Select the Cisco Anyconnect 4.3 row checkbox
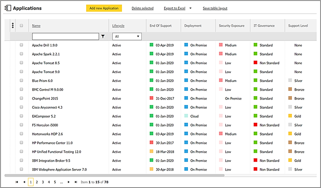321x188 pixels. coord(22,107)
